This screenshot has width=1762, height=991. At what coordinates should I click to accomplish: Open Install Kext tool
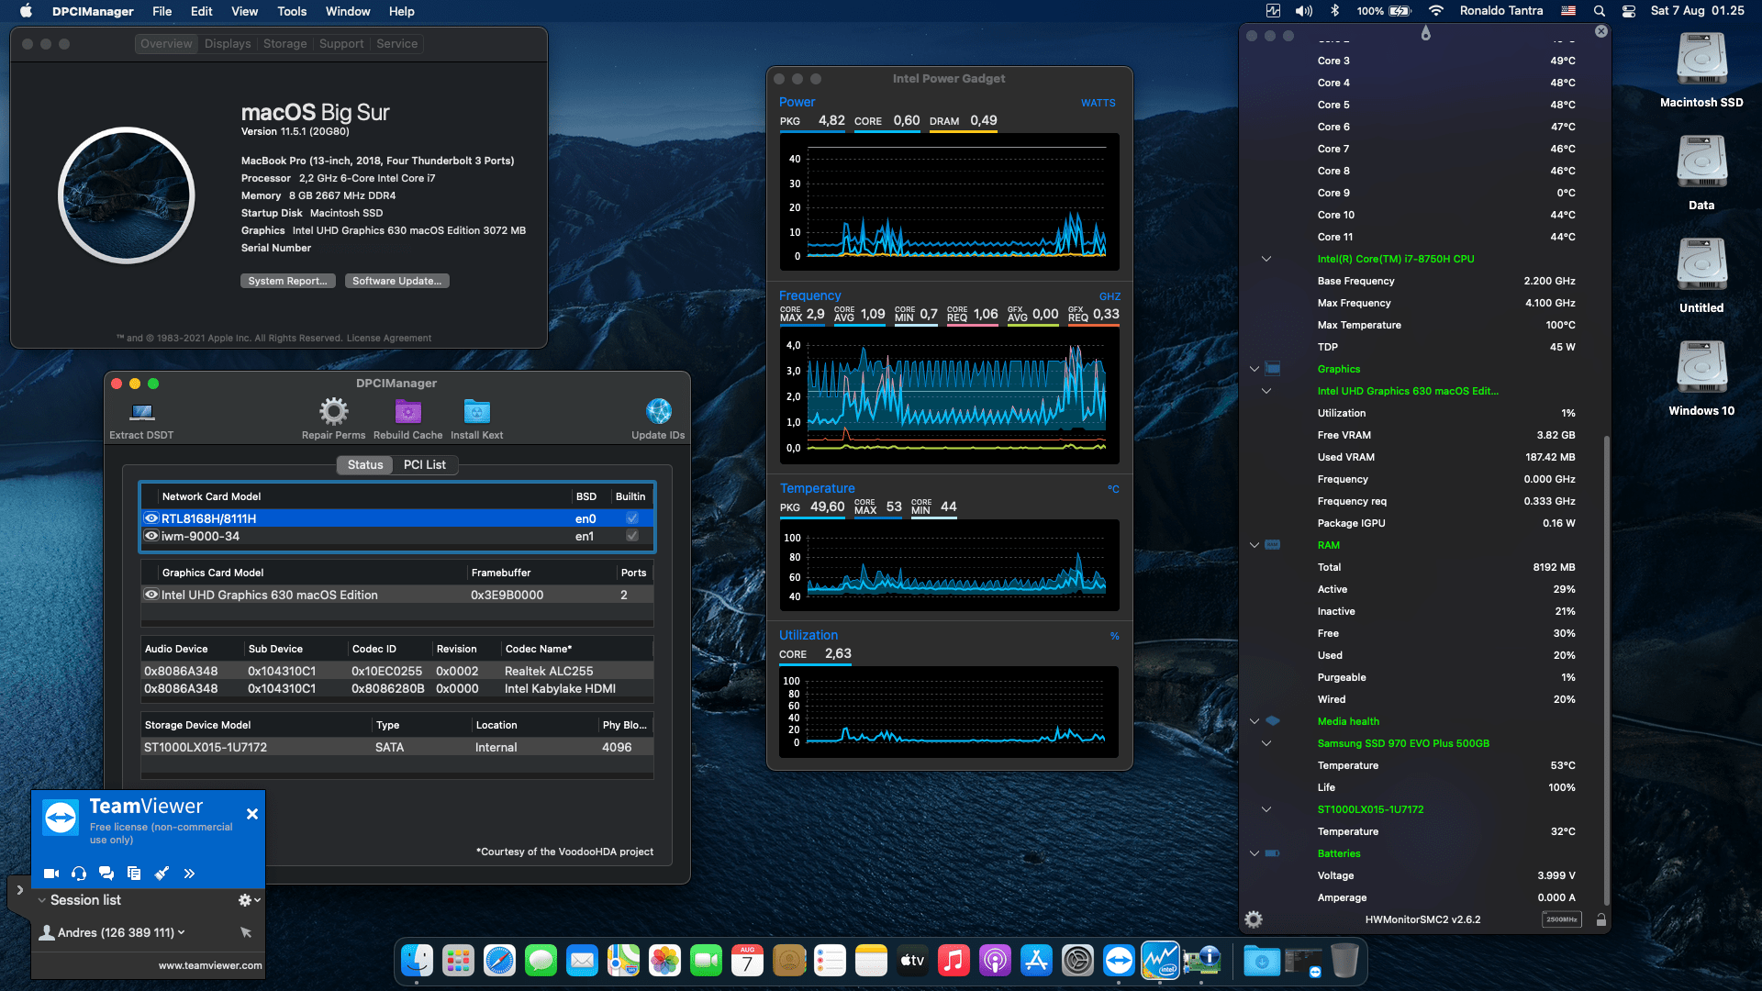point(476,411)
